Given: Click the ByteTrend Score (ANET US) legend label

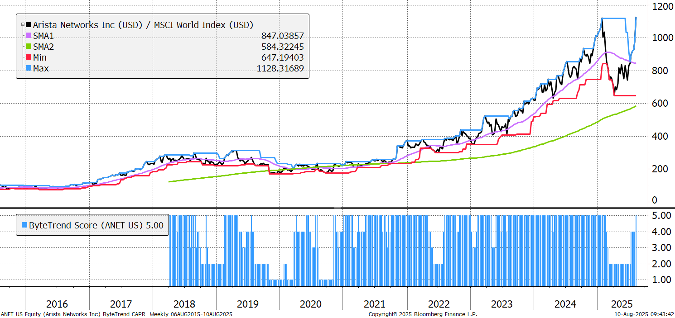Looking at the screenshot, I should click(86, 225).
